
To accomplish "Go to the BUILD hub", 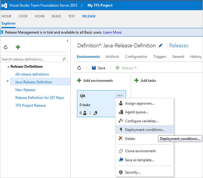I will click(x=57, y=16).
